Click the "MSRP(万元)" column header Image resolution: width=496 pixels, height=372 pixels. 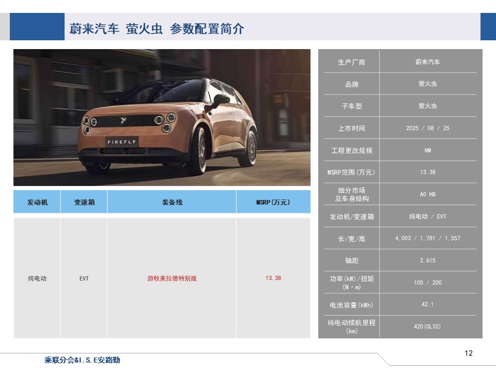coord(273,202)
